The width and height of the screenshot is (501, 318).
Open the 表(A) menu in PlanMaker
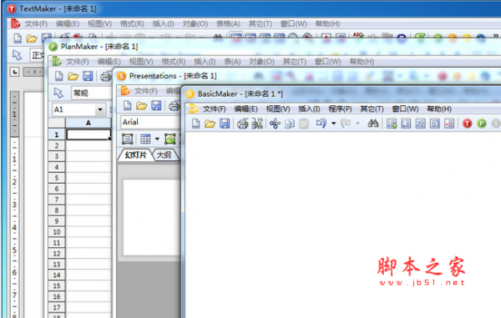pyautogui.click(x=232, y=61)
